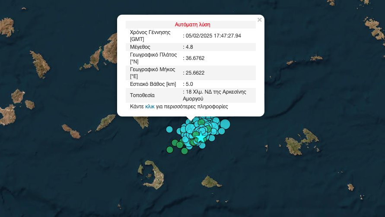Select the origin time 05/02/2025 17:47:27.94

213,36
